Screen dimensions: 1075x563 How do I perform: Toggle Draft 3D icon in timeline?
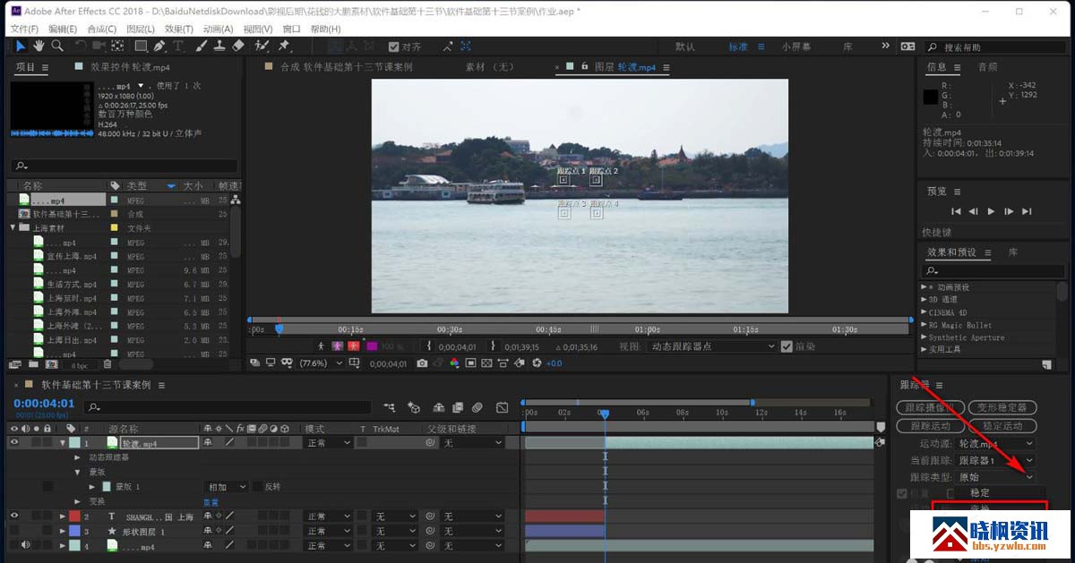(x=414, y=407)
